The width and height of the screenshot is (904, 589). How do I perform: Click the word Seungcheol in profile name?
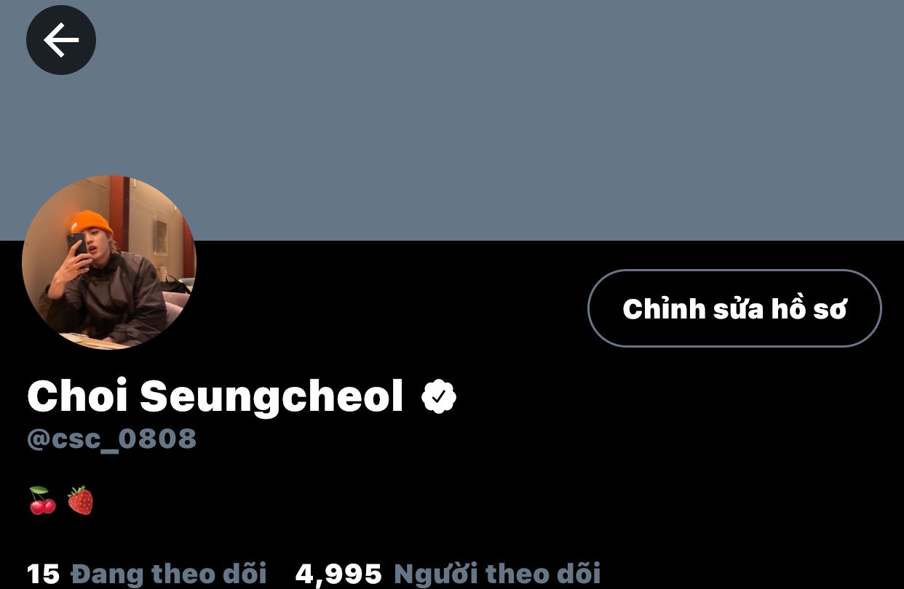pyautogui.click(x=271, y=396)
